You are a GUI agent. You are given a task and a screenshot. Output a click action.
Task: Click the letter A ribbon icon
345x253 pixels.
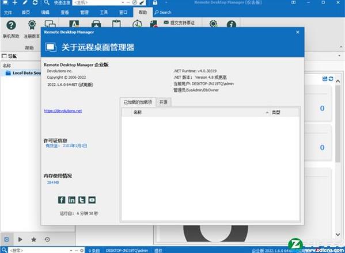click(x=74, y=24)
